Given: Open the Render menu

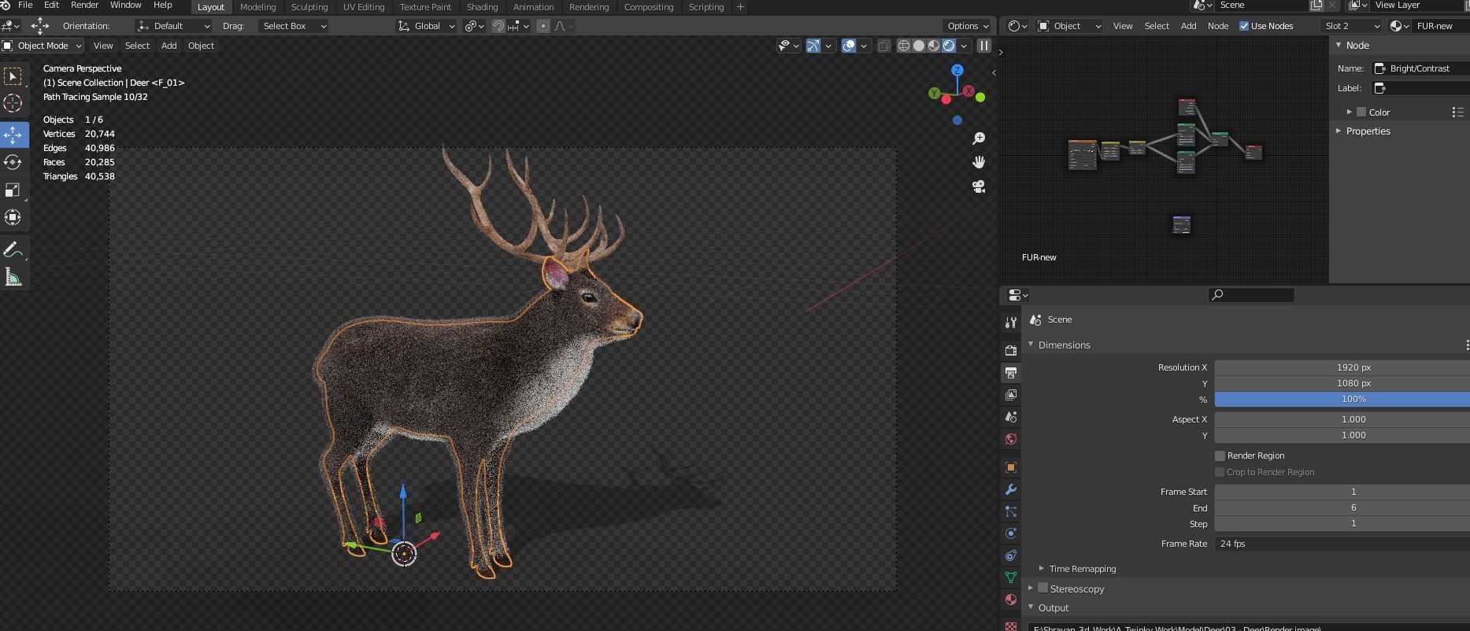Looking at the screenshot, I should coord(84,6).
